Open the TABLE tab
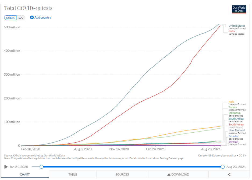This screenshot has height=180, width=252. 73,174
